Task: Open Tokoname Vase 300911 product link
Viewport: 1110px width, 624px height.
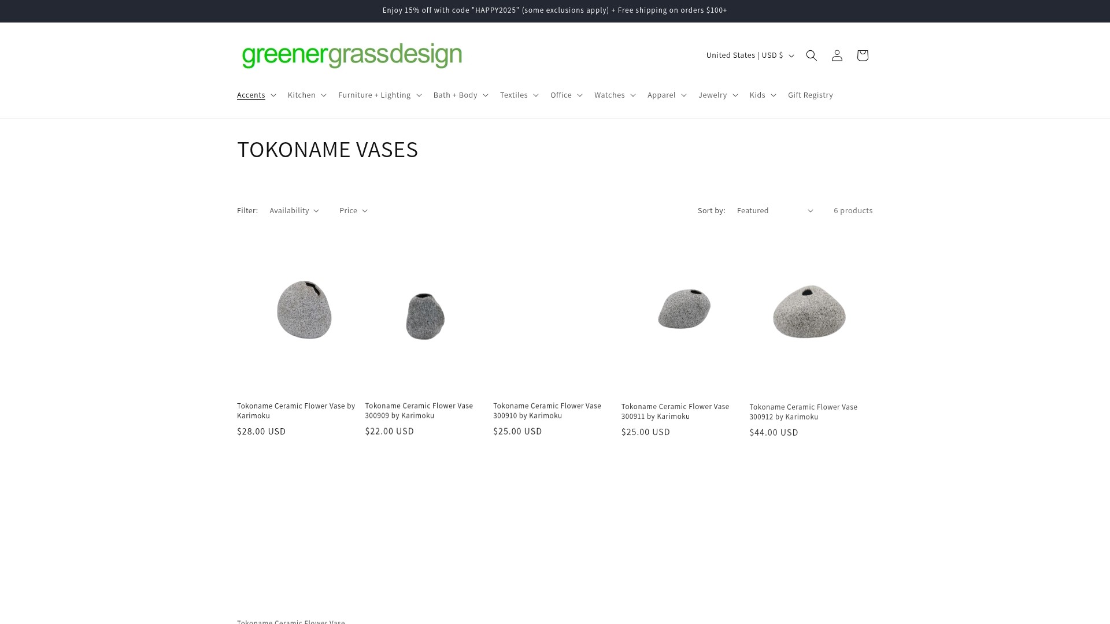Action: pyautogui.click(x=675, y=411)
